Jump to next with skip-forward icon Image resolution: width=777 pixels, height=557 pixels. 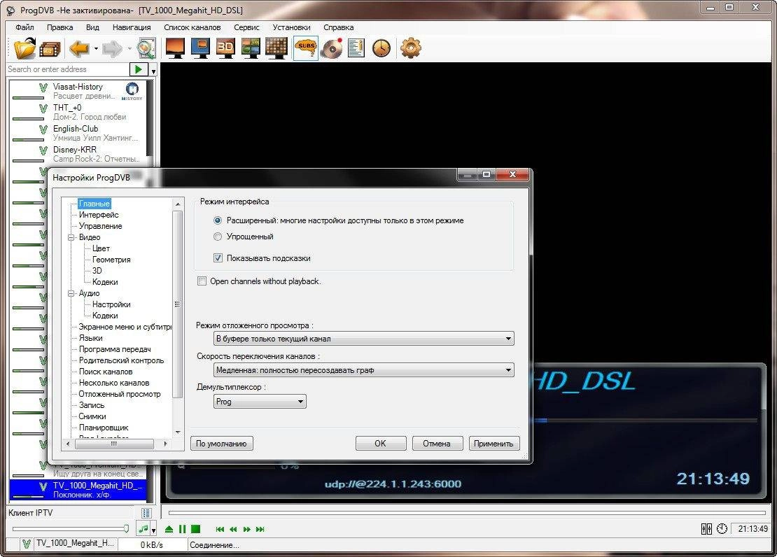tap(260, 529)
